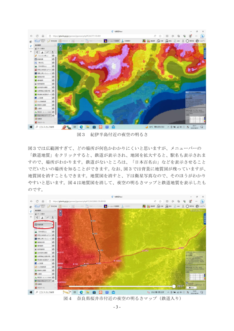Click the 2017 year slider handle in Figure 4
Image resolution: width=234 pixels, height=331 pixels.
point(174,286)
